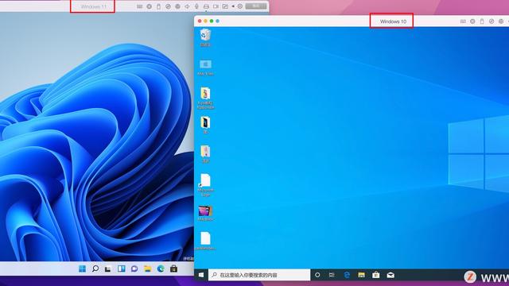This screenshot has width=509, height=286.
Task: Open Windows 11 Start button
Action: pyautogui.click(x=83, y=269)
